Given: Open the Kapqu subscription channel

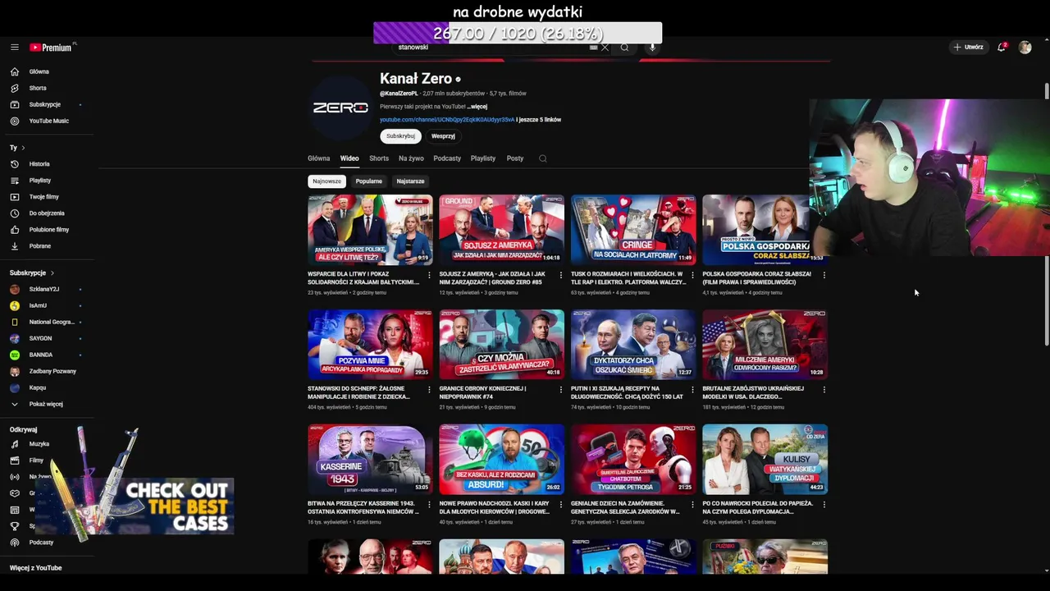Looking at the screenshot, I should point(38,387).
